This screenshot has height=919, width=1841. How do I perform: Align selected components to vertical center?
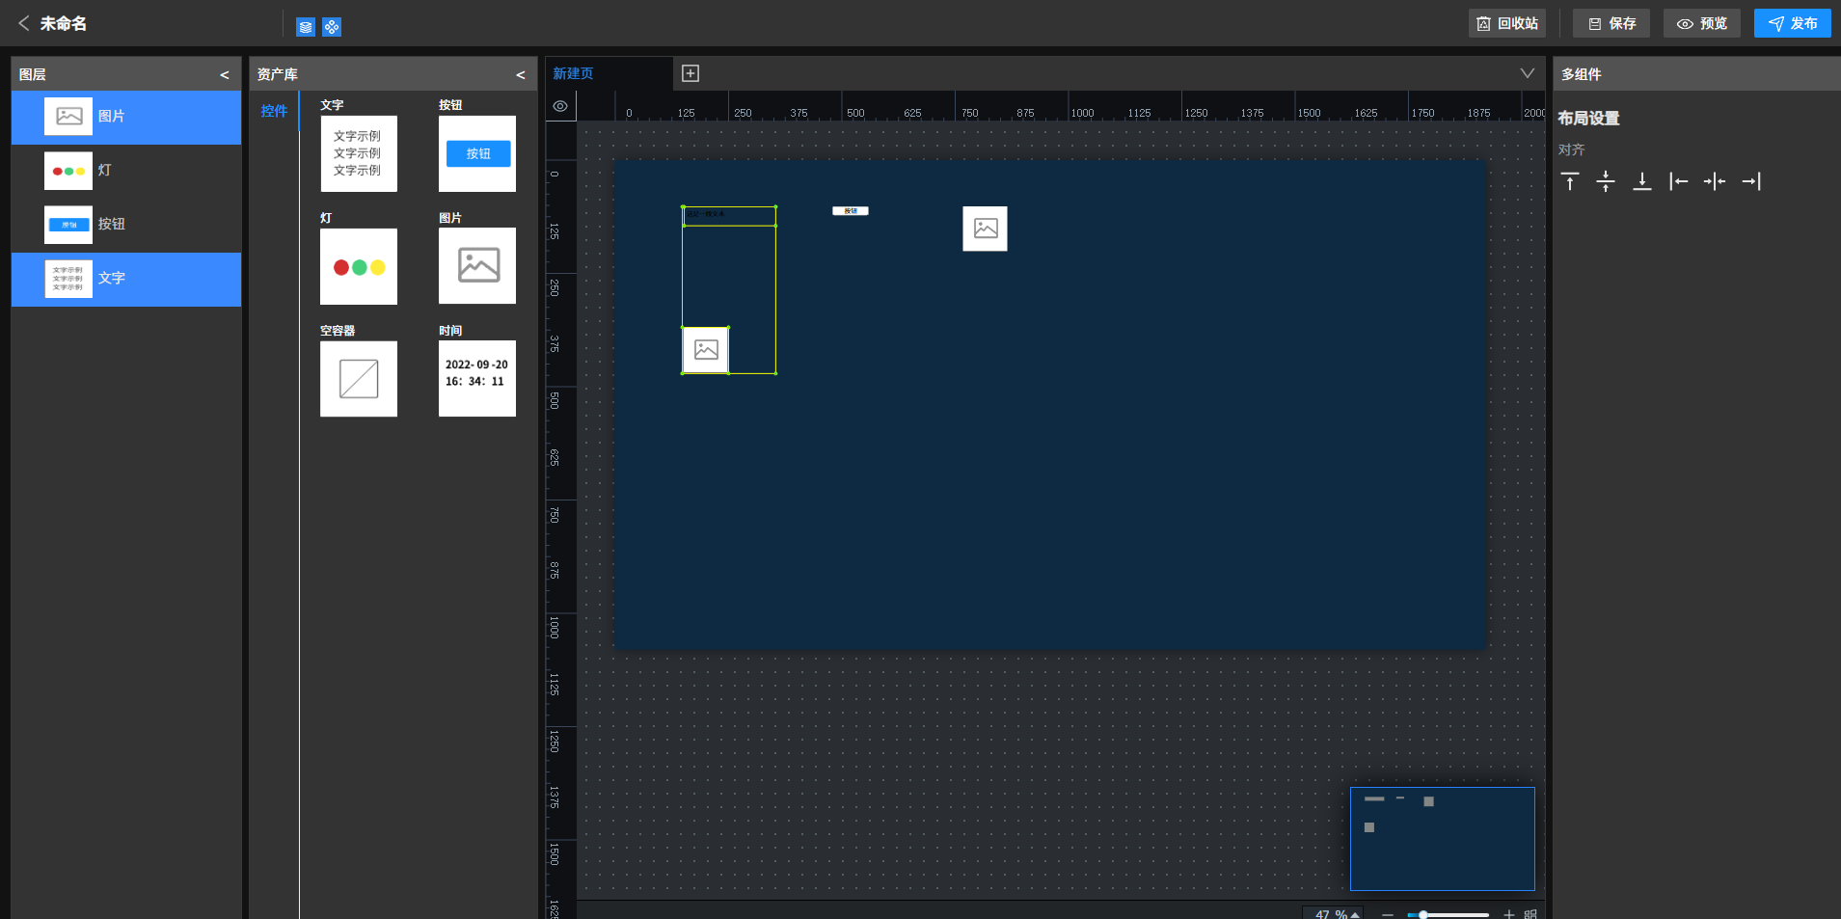(1606, 181)
